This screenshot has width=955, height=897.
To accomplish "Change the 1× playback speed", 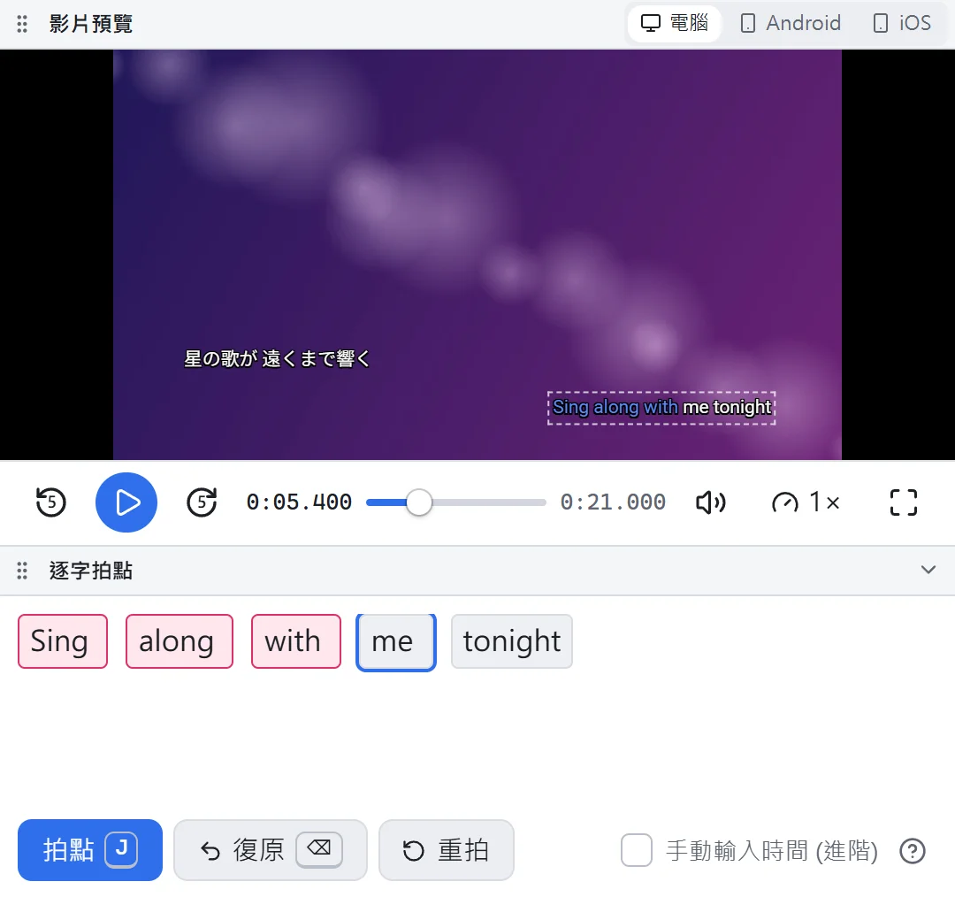I will (x=806, y=502).
